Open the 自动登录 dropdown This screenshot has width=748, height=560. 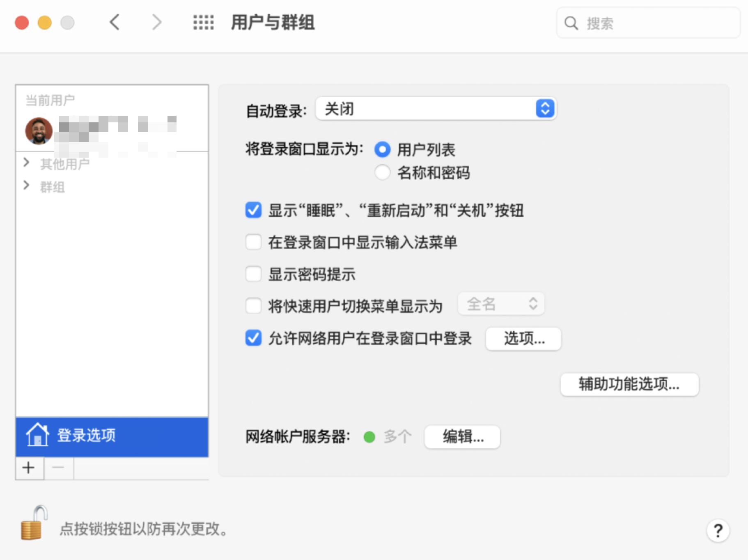pos(436,109)
